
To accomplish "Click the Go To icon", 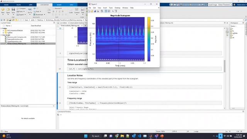I will click(x=30, y=10).
